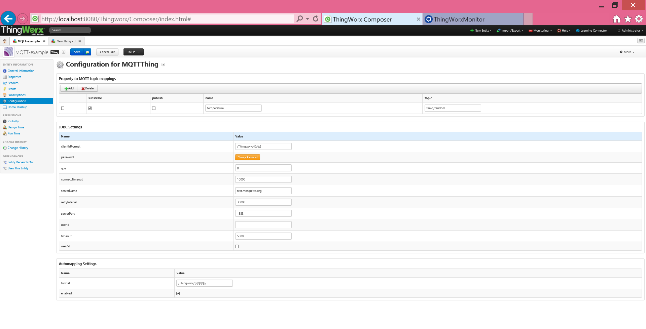Open Events in the sidebar

click(12, 89)
